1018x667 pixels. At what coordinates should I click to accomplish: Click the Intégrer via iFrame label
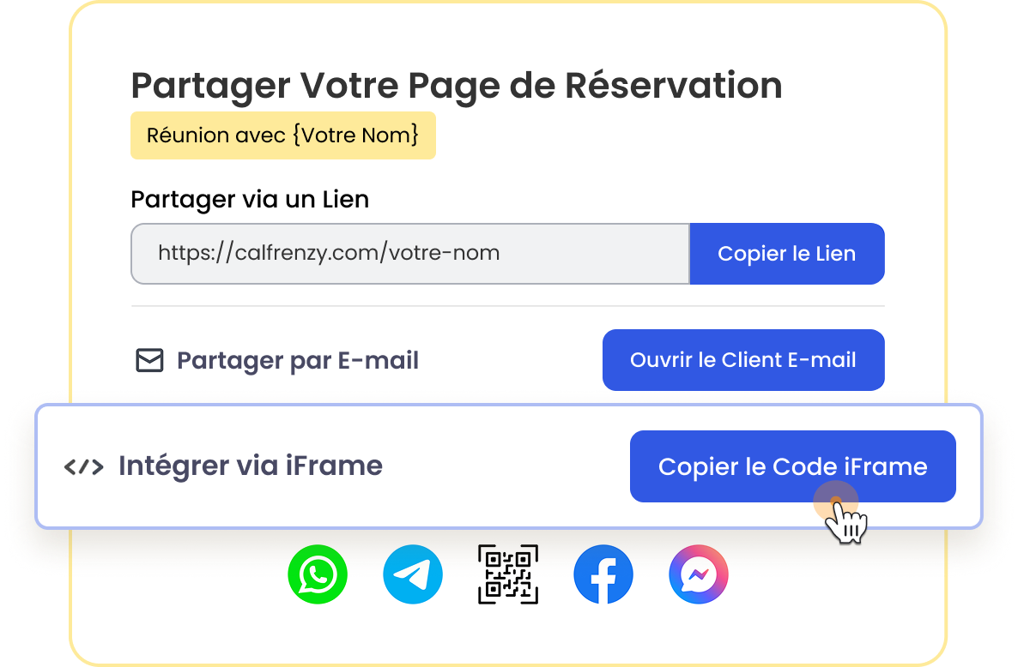[250, 466]
